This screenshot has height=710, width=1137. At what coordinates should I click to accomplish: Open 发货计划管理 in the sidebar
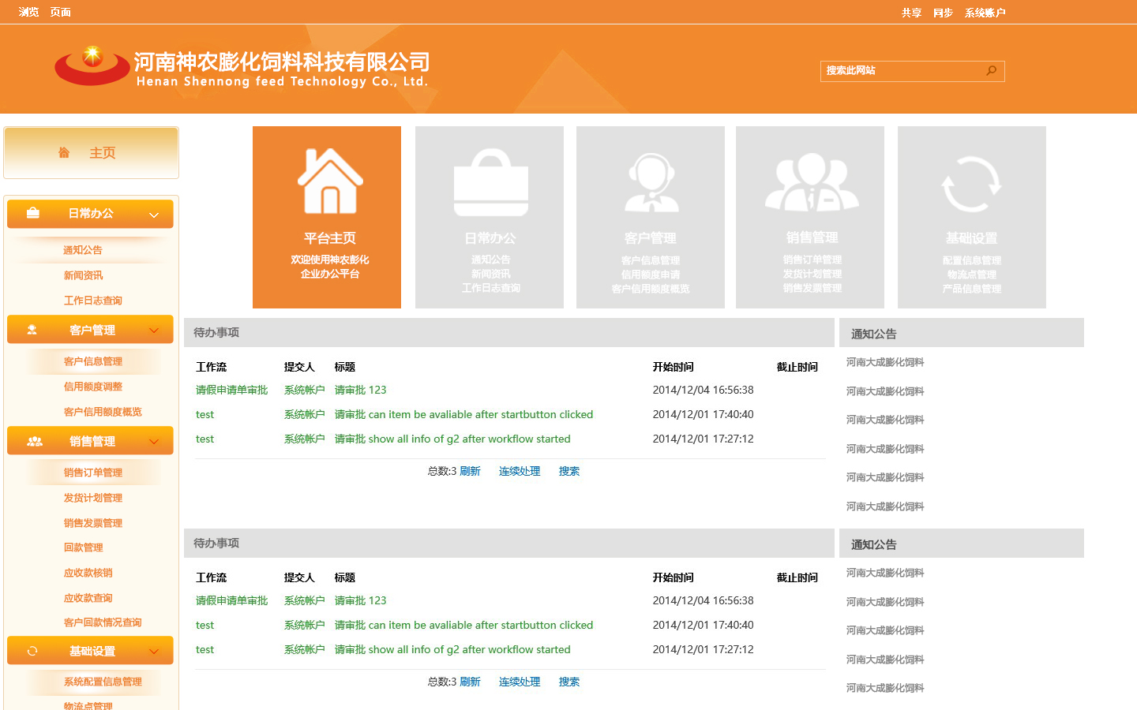93,498
